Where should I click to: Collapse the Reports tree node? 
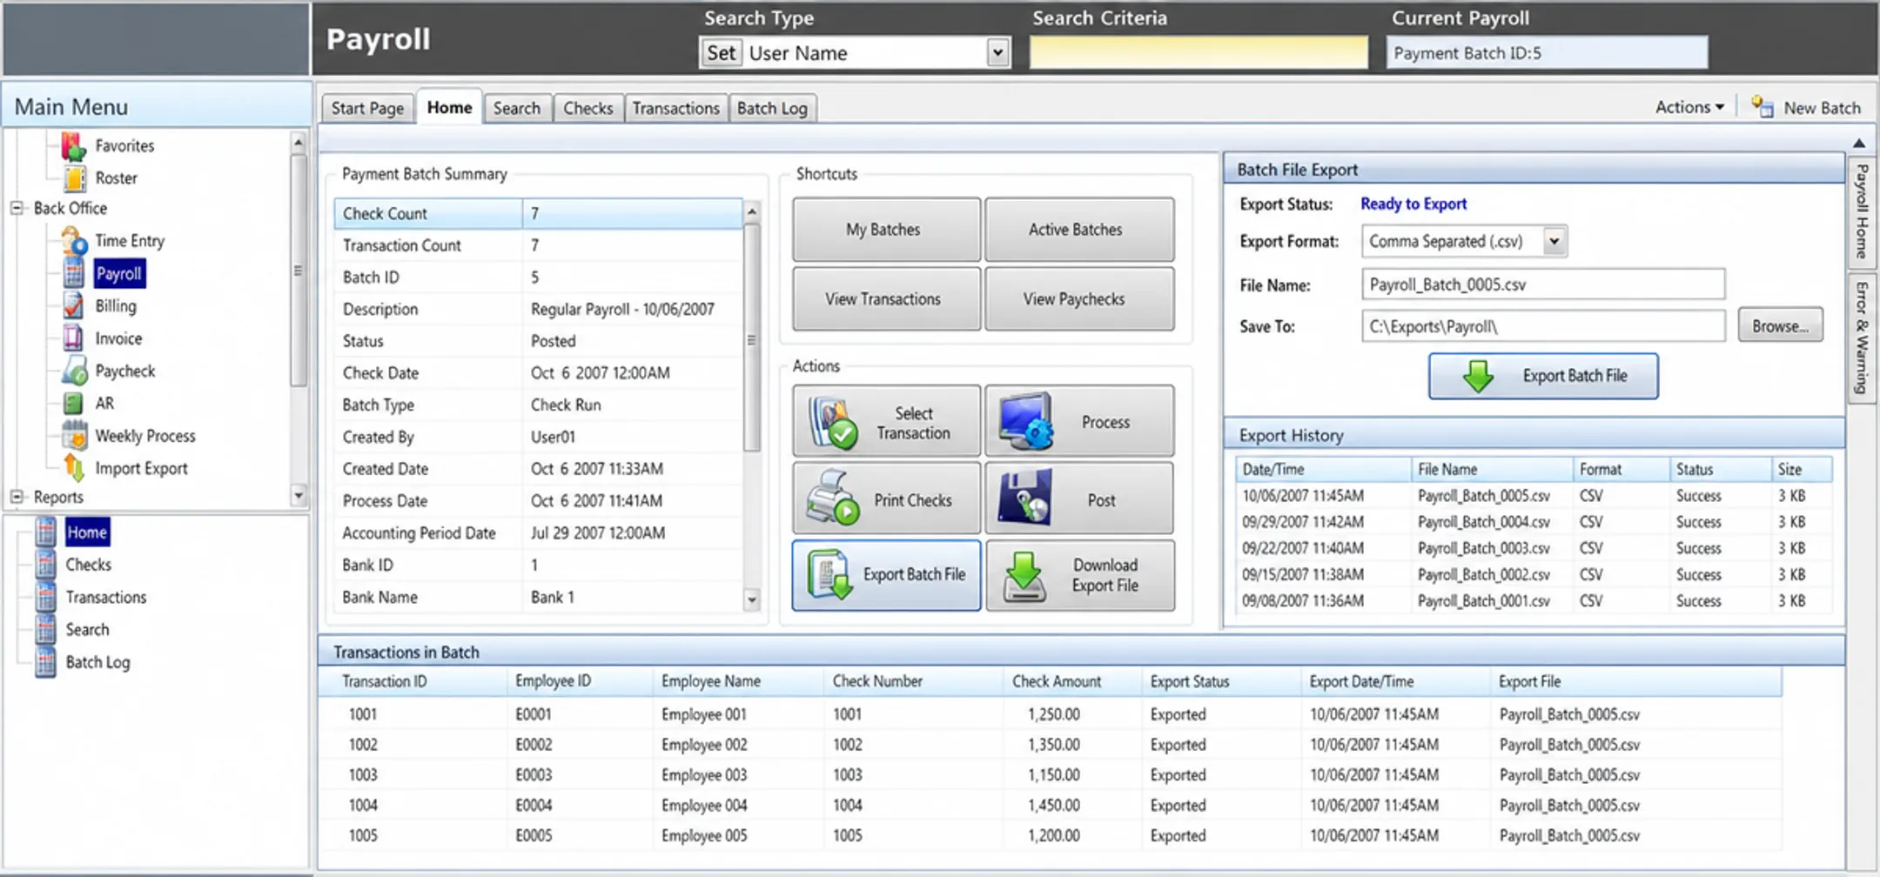click(x=17, y=497)
